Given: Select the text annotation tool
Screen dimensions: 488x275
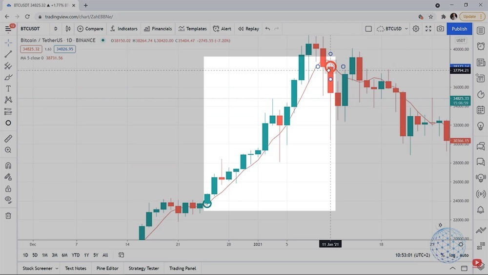Looking at the screenshot, I should point(8,88).
